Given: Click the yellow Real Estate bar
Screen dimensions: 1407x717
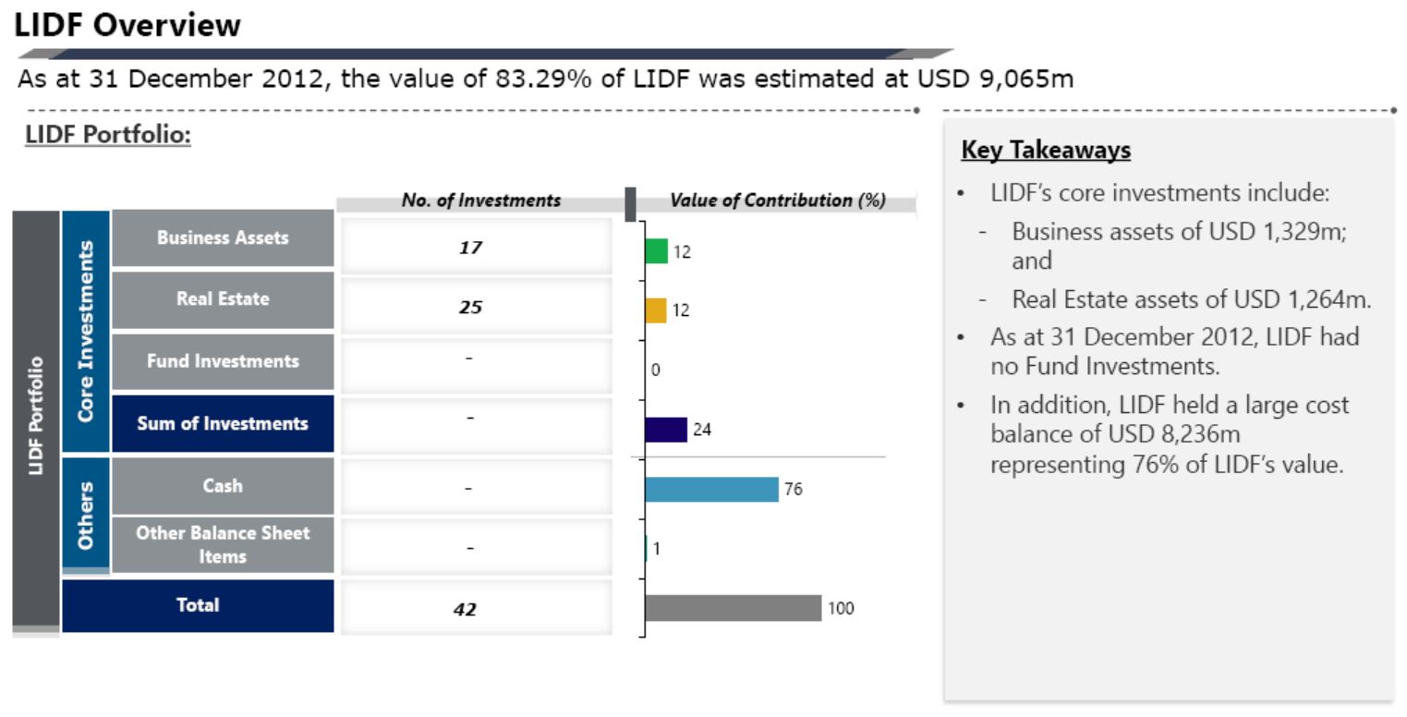Looking at the screenshot, I should (x=656, y=310).
